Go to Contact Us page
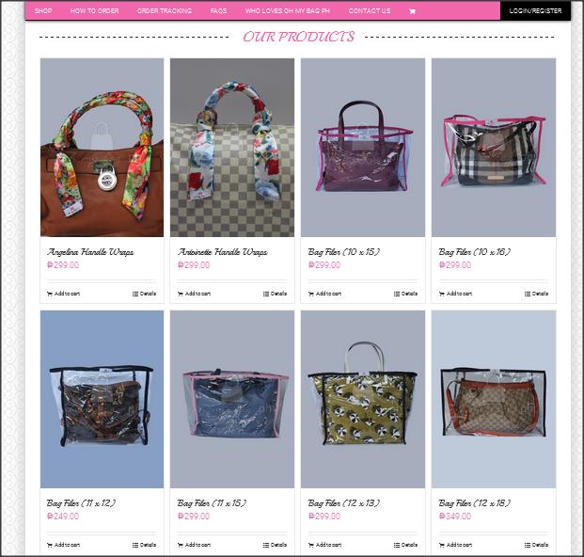The height and width of the screenshot is (557, 584). coord(370,10)
